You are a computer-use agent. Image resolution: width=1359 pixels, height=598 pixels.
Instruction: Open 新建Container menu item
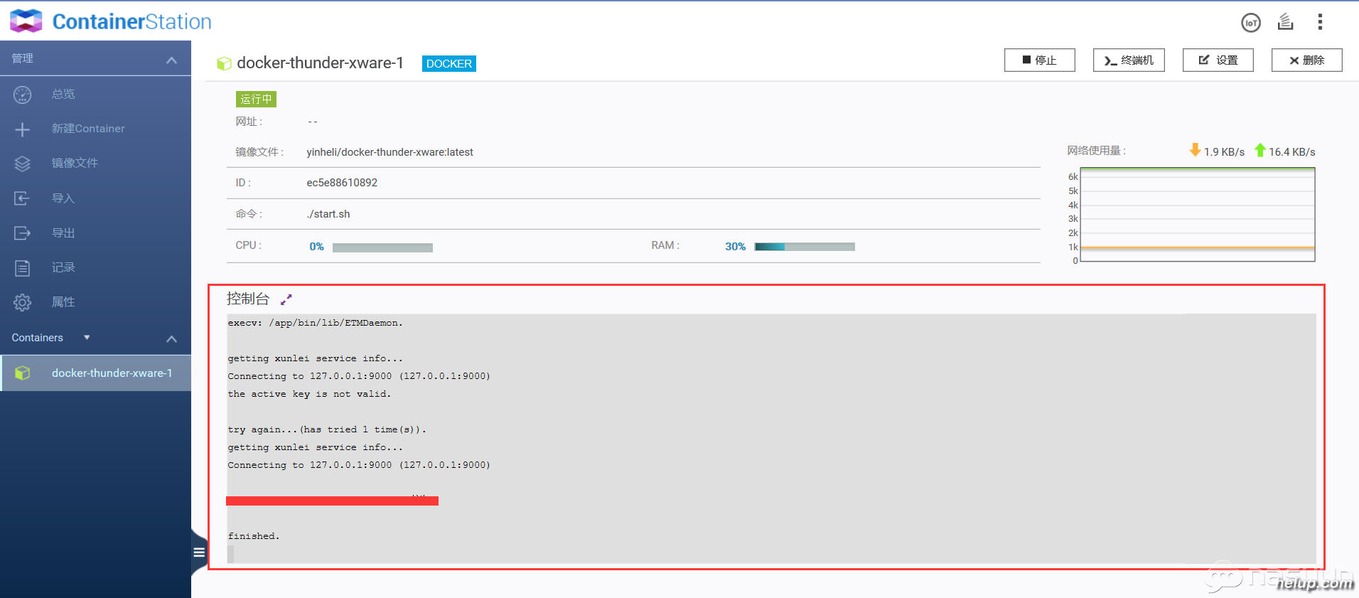(x=88, y=129)
